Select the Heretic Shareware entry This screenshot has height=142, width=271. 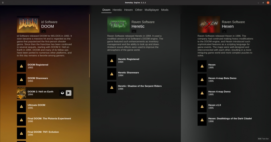135,74
